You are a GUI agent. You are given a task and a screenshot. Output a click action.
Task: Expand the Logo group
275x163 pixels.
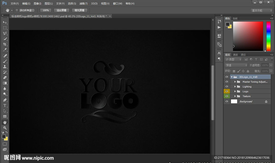235,91
